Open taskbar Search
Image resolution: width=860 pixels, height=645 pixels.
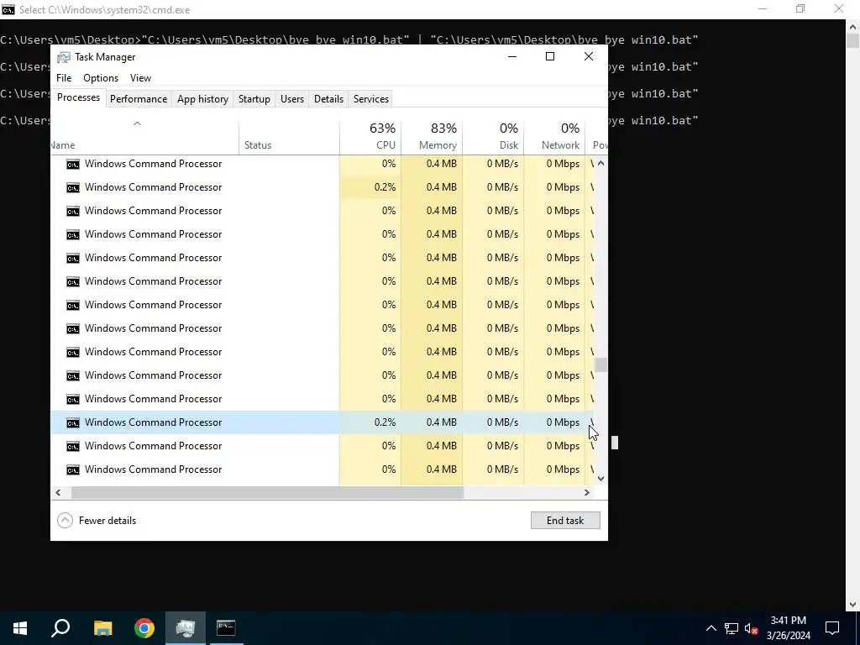click(x=60, y=628)
